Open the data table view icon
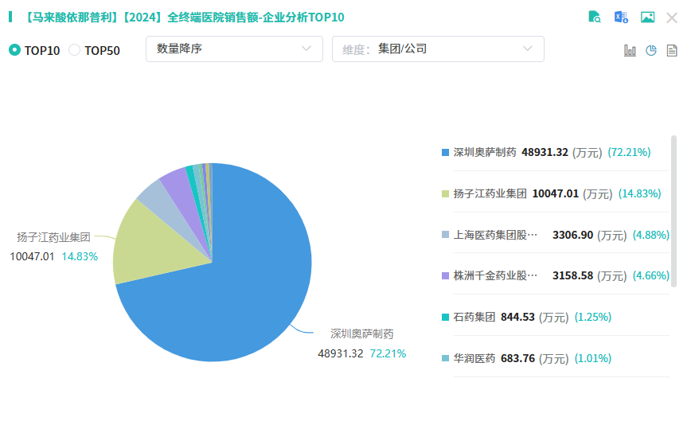695x429 pixels. [672, 51]
